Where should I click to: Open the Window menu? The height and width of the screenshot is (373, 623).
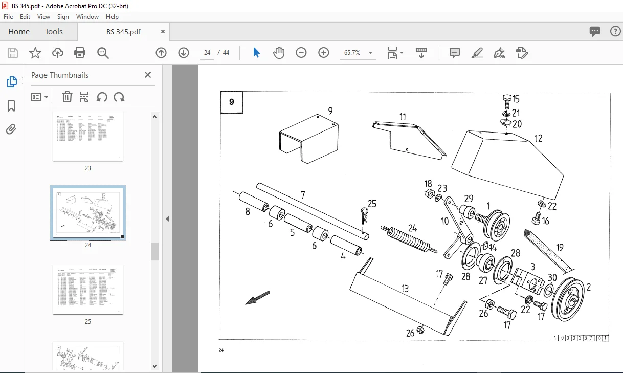pos(87,17)
